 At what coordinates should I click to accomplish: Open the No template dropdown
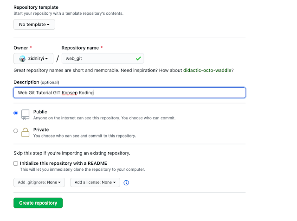click(34, 24)
